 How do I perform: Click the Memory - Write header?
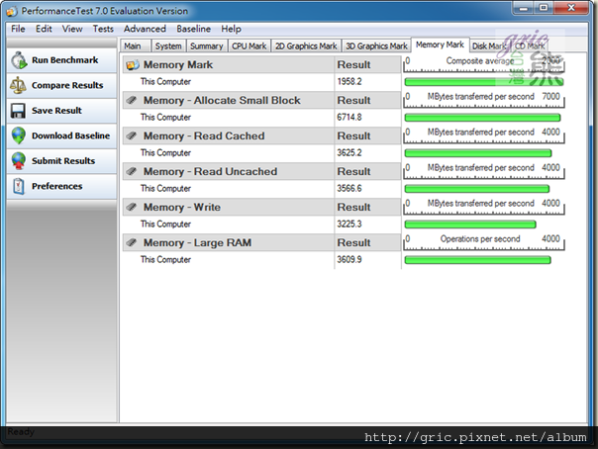coord(182,207)
